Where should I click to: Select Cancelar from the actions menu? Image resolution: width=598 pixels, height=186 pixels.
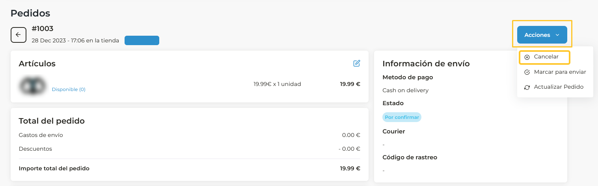click(546, 57)
